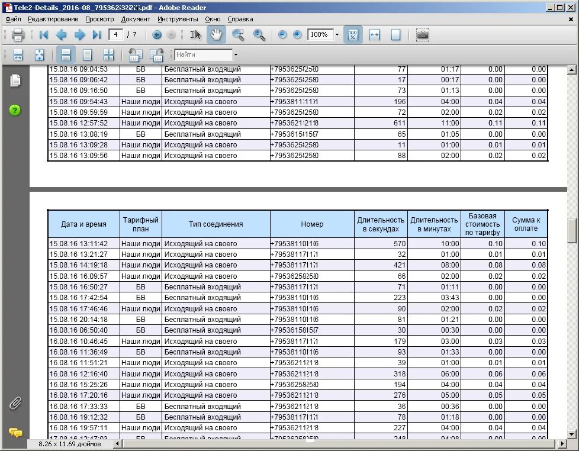Screen dimensions: 579x451
Task: Open the Справка menu
Action: coord(240,19)
